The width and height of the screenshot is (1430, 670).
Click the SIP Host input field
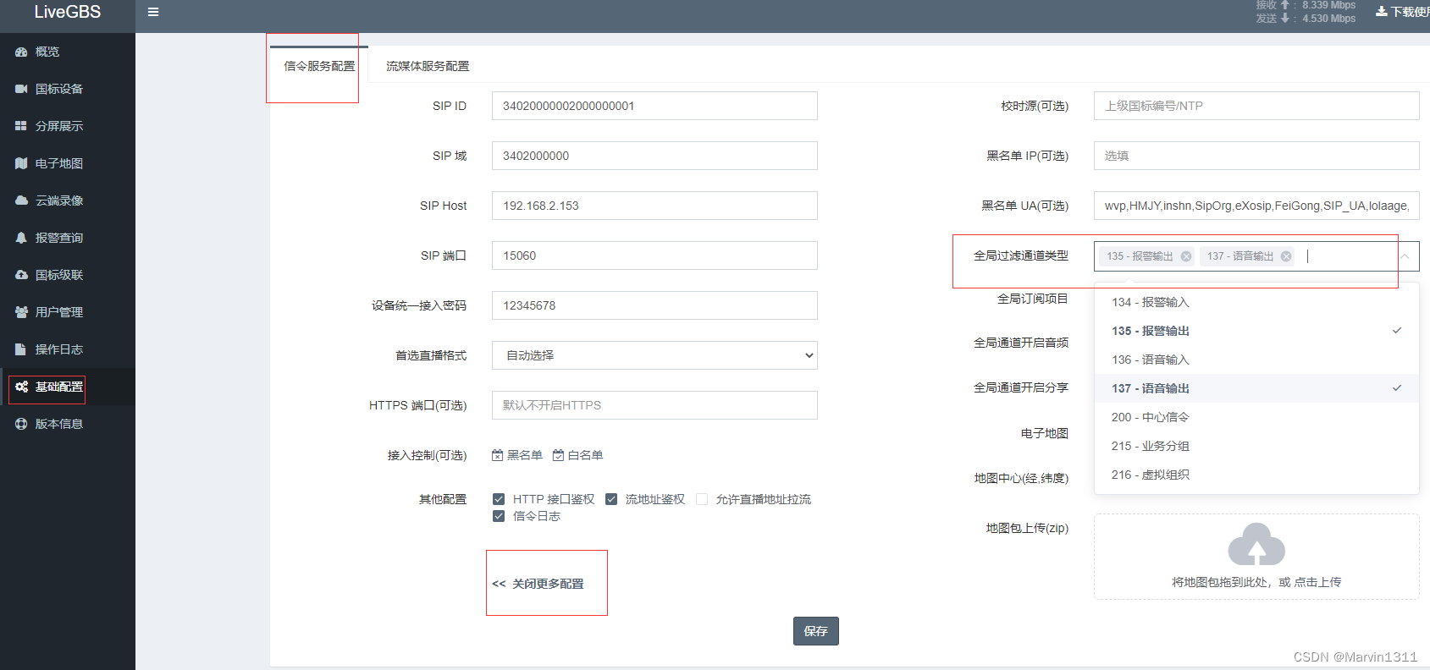tap(654, 206)
